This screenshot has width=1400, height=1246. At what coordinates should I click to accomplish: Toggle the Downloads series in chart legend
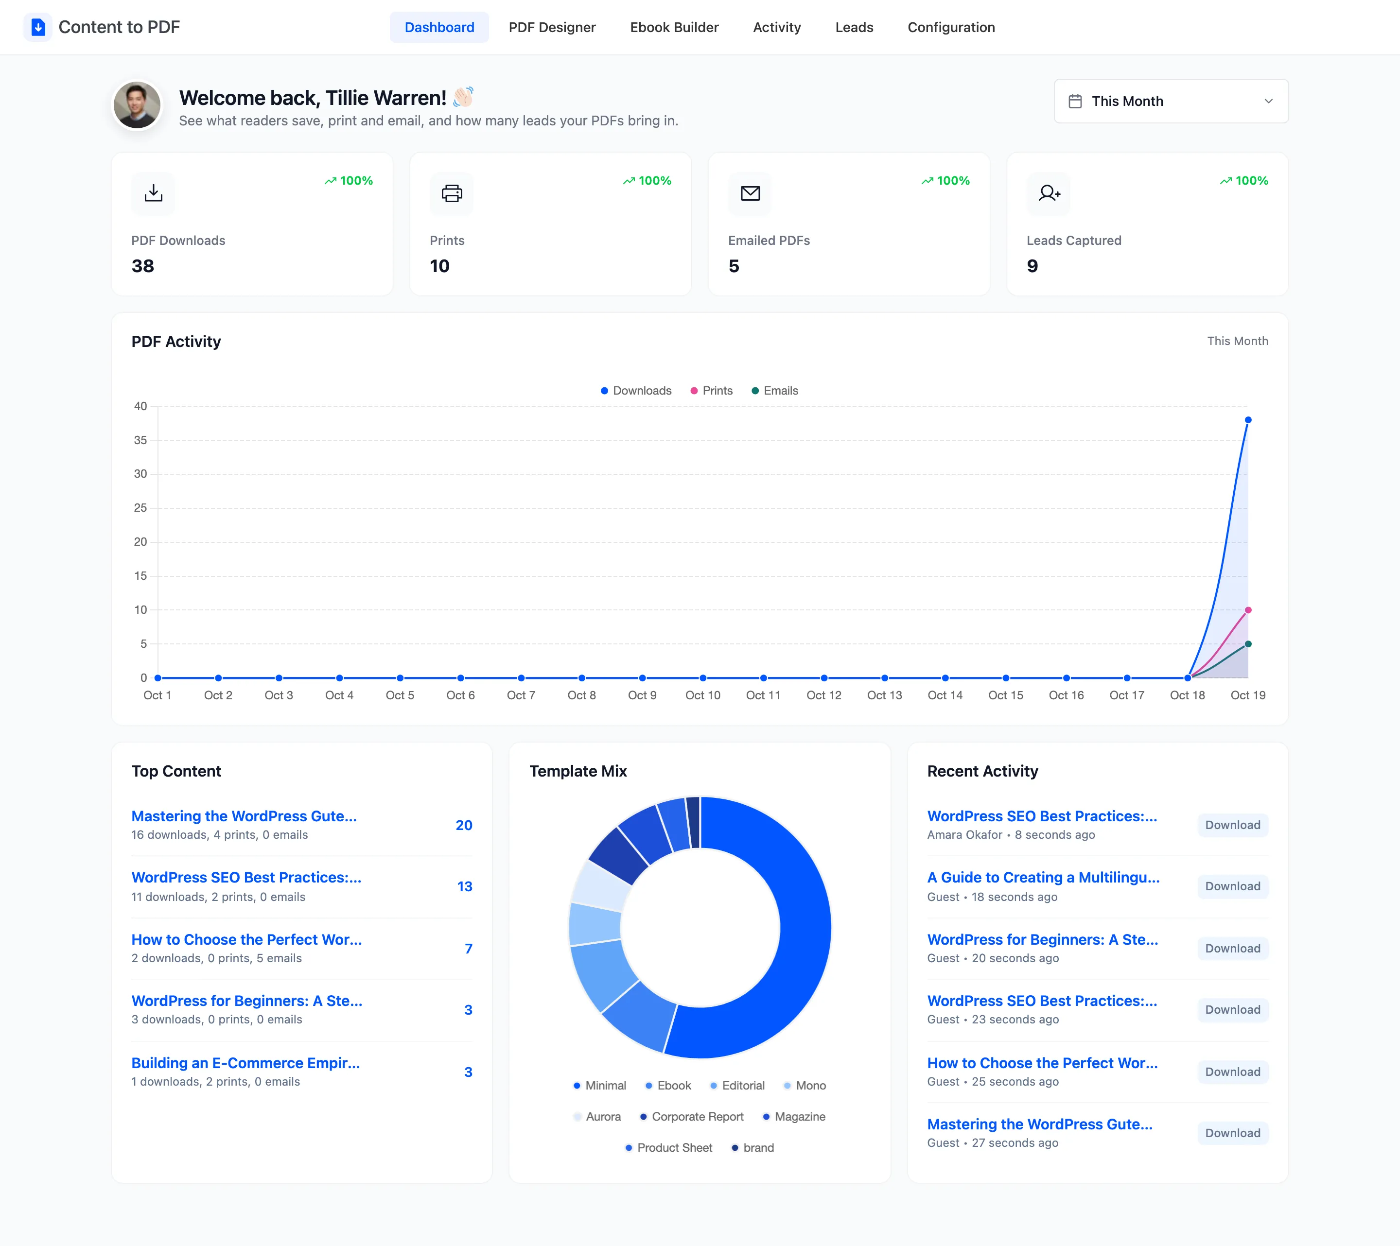pyautogui.click(x=636, y=391)
